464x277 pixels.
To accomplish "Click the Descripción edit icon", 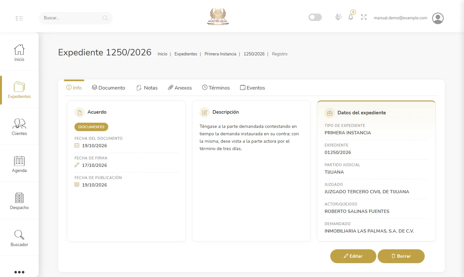I will (205, 112).
